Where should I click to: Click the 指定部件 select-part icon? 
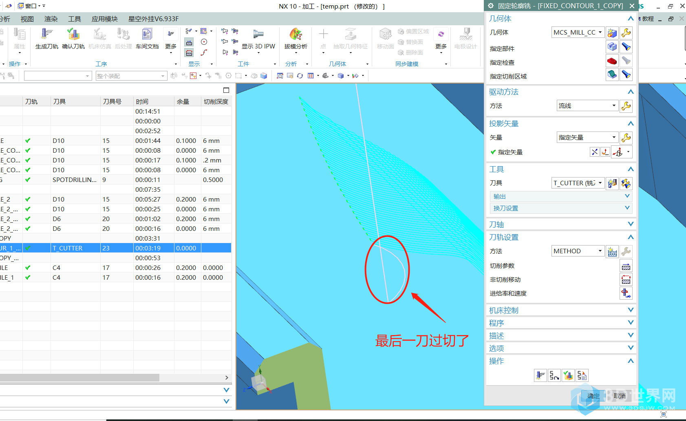point(612,47)
